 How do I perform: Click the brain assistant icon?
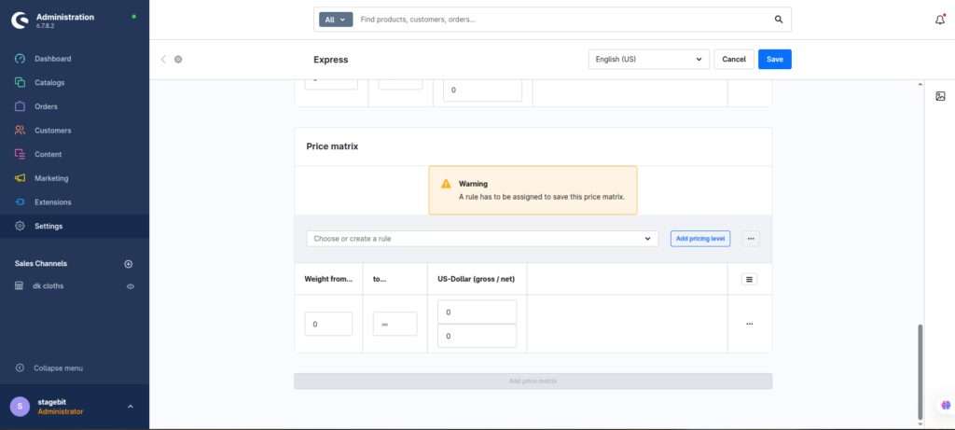pos(946,405)
